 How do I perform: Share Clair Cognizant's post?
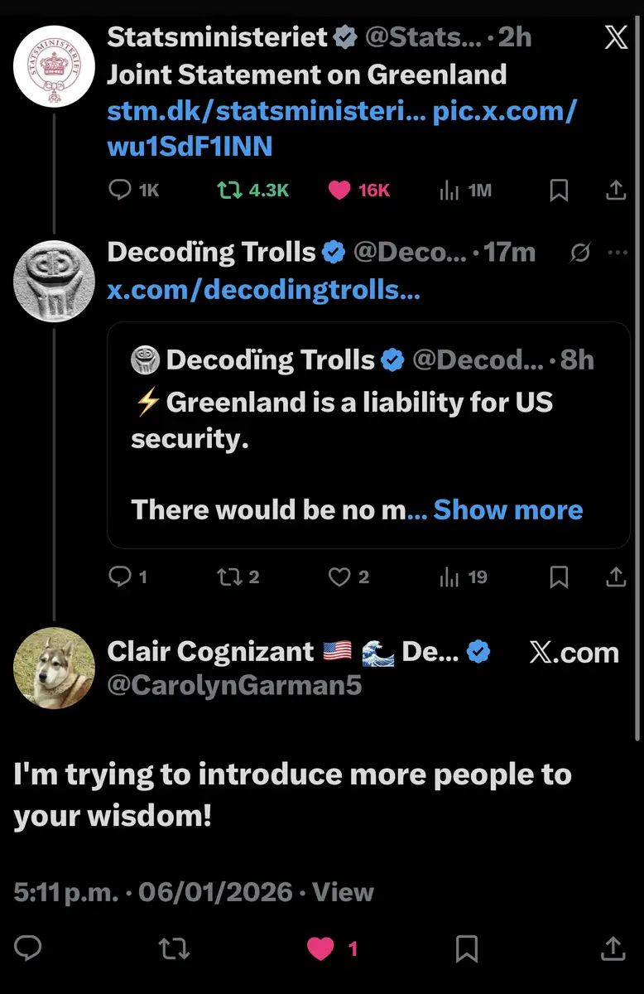coord(612,948)
